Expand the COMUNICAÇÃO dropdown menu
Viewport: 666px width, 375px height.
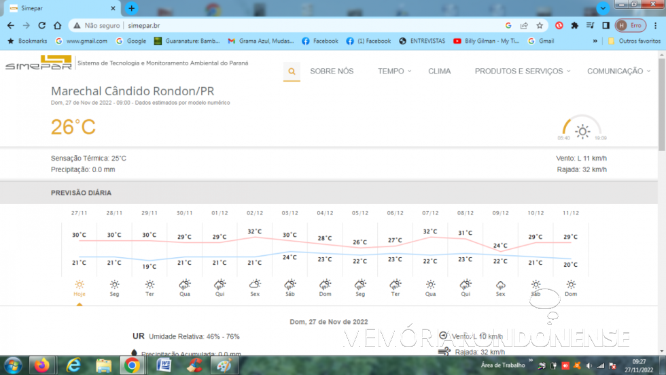click(x=618, y=71)
